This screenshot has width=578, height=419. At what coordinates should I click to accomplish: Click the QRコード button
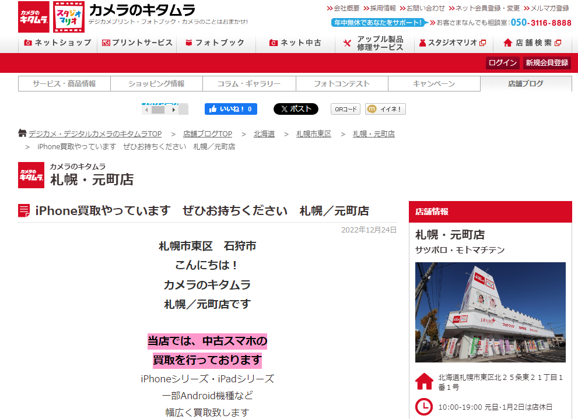pos(345,109)
